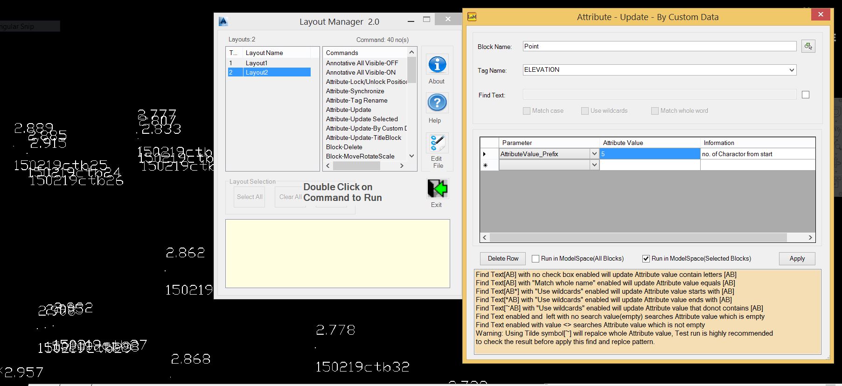842x386 pixels.
Task: Click the Commands column header
Action: coord(366,53)
